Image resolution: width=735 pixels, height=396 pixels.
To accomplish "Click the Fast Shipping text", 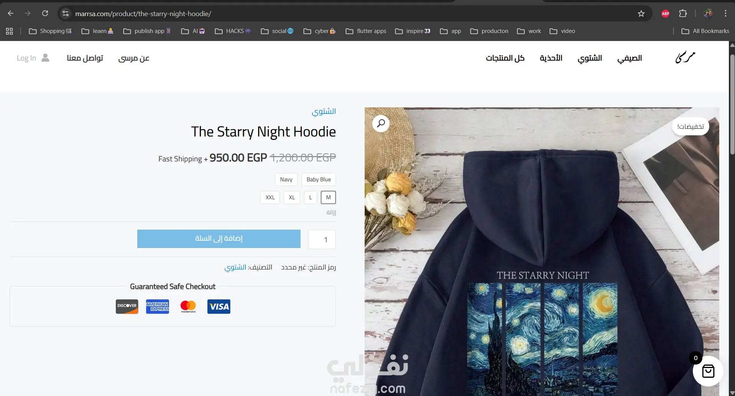I will coord(180,159).
